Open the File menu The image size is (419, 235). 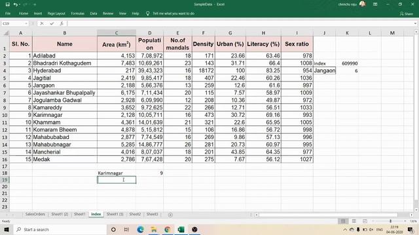(8, 13)
